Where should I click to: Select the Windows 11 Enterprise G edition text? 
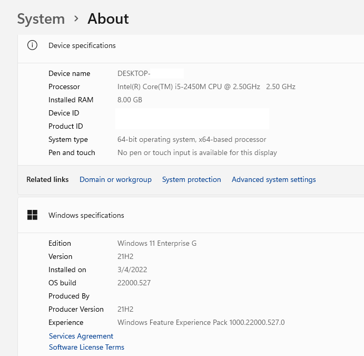[x=156, y=243]
